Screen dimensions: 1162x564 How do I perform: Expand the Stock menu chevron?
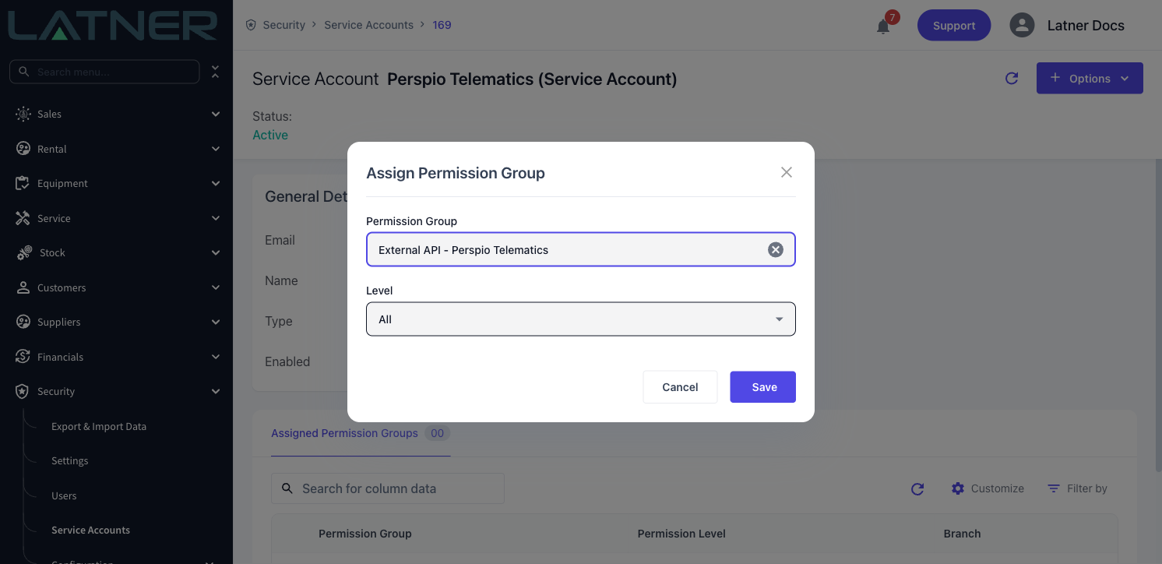216,252
